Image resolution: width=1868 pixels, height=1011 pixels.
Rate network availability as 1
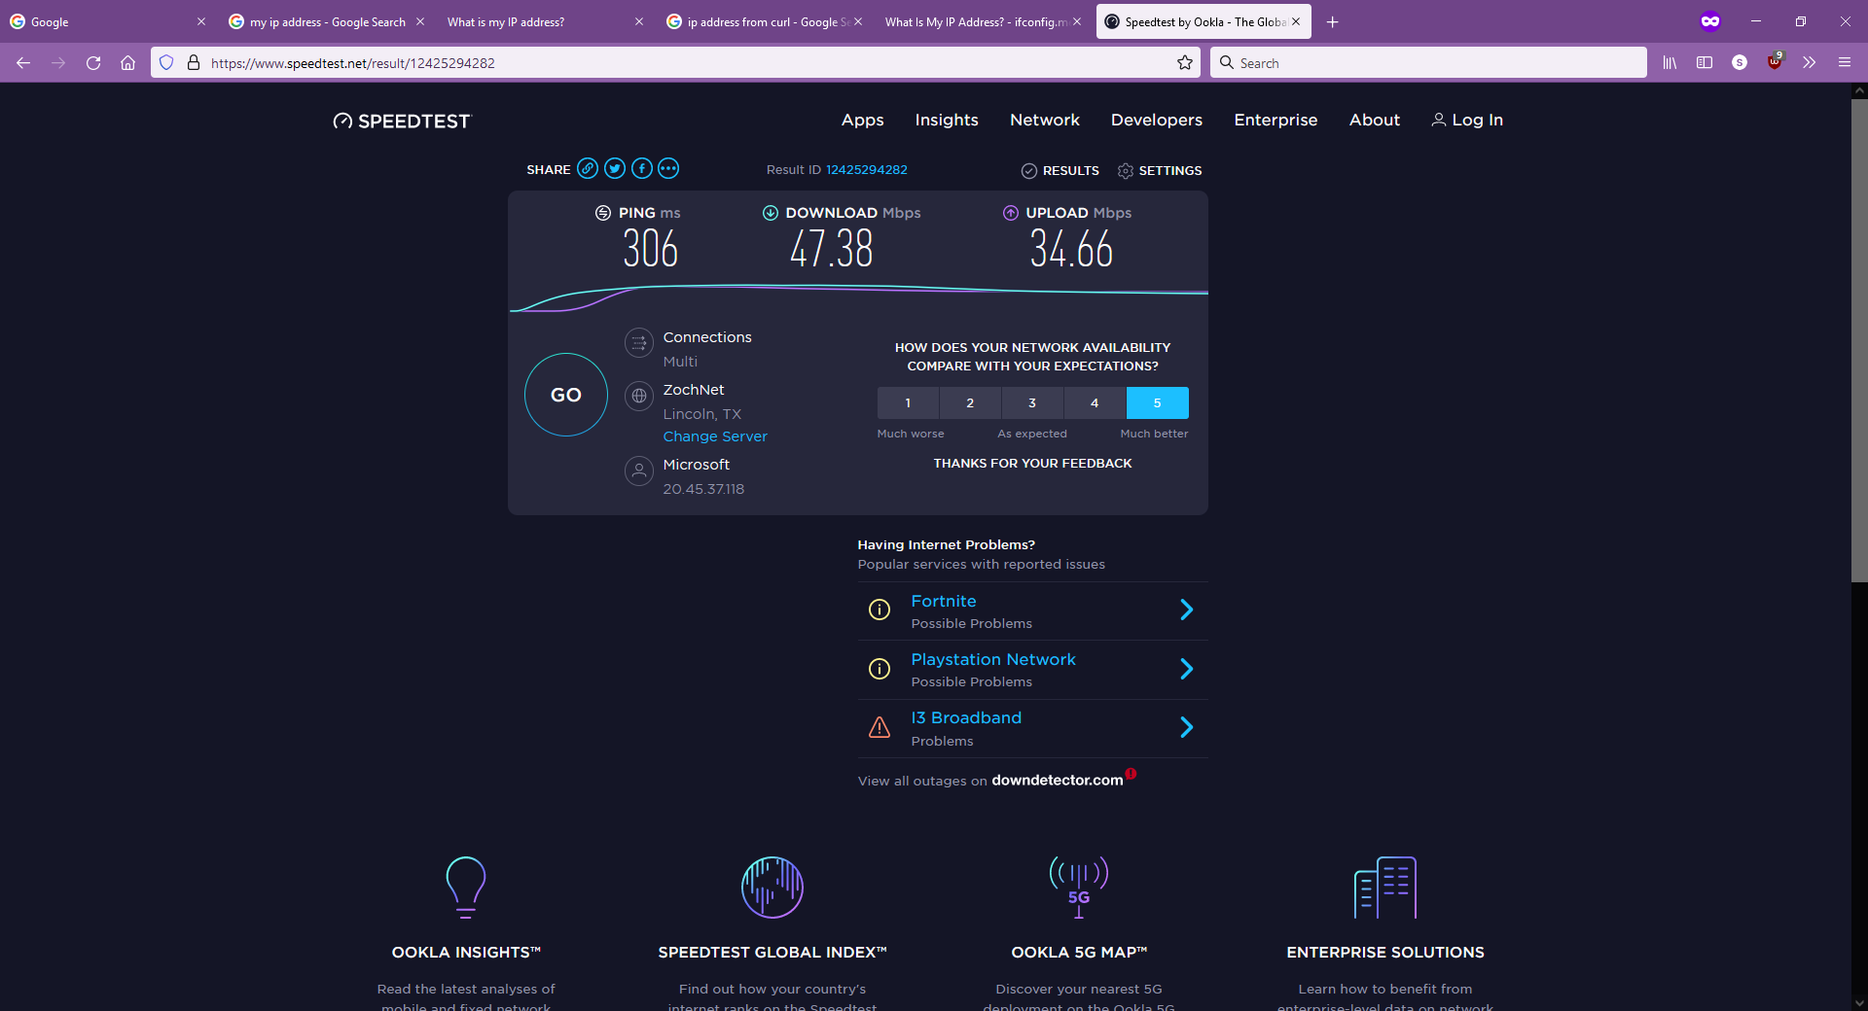[x=908, y=402]
